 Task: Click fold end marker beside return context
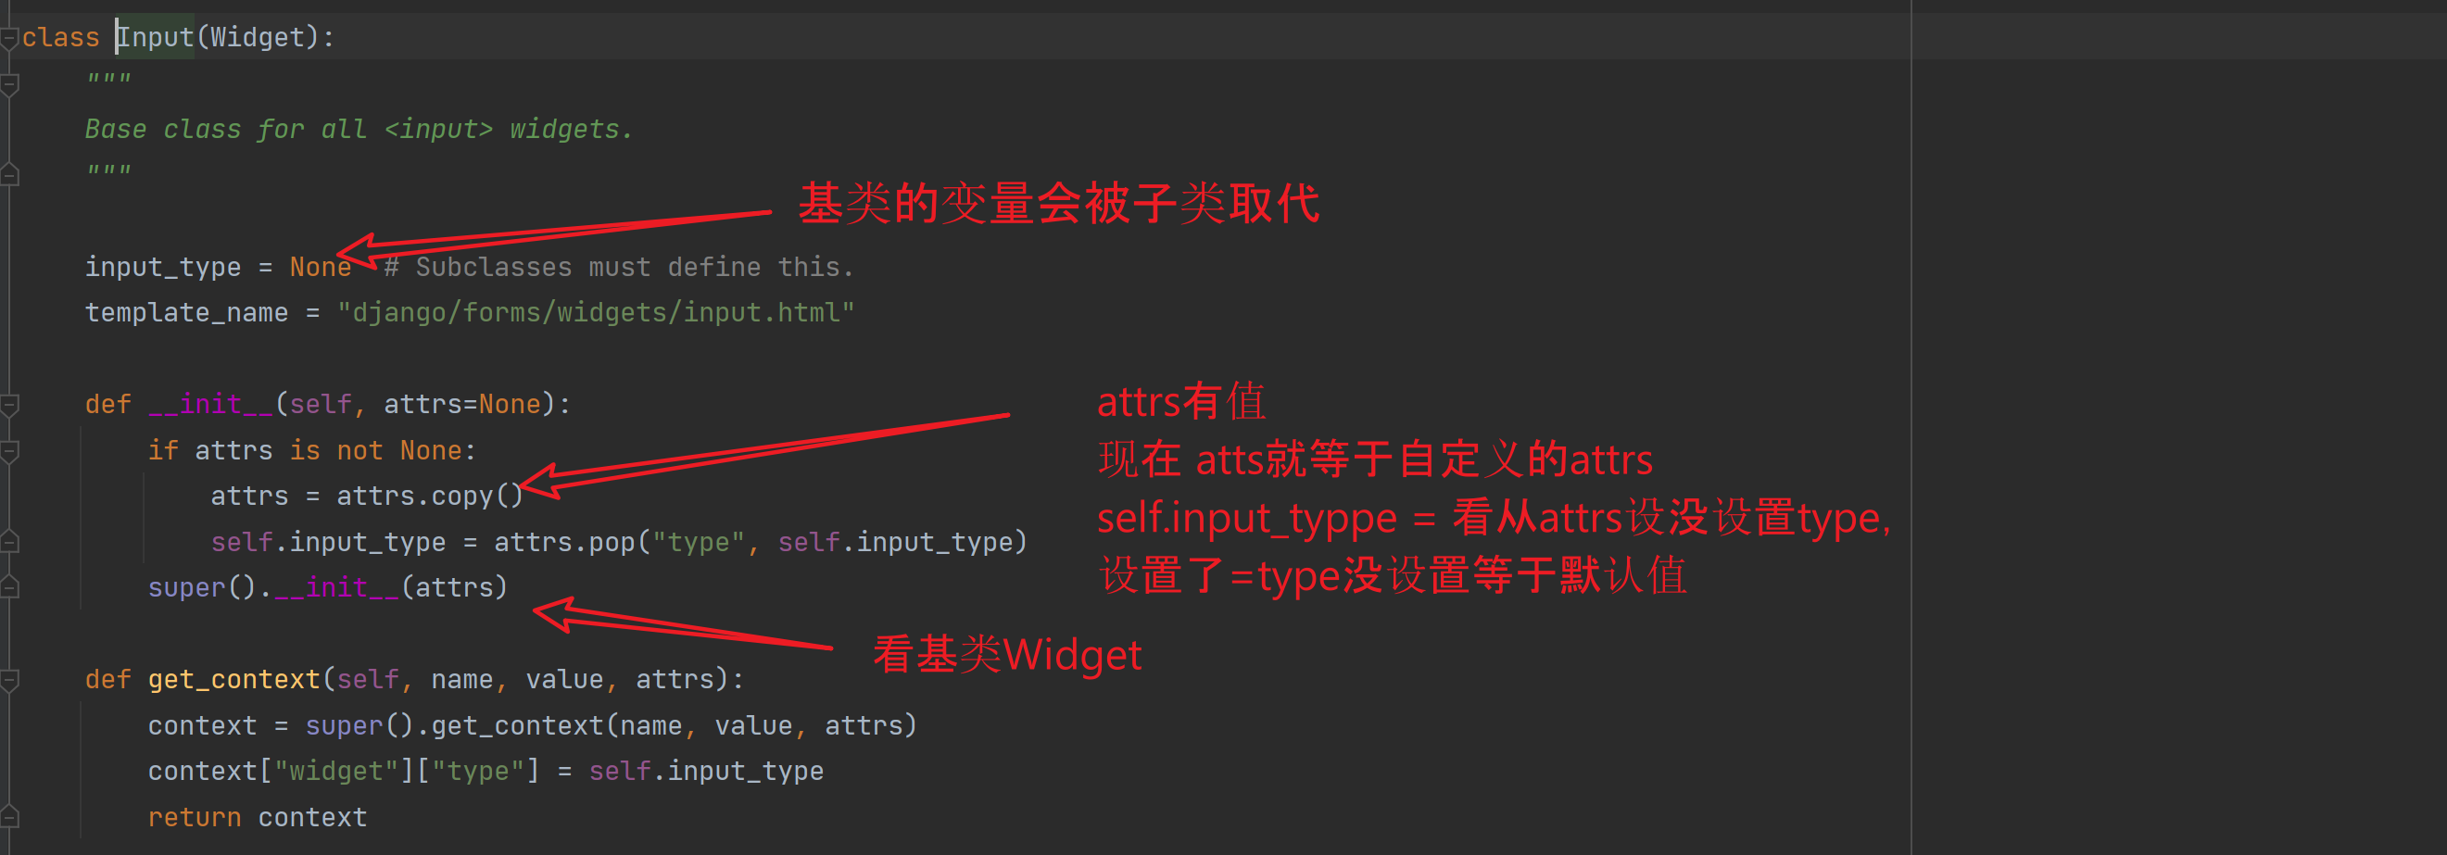tap(9, 816)
